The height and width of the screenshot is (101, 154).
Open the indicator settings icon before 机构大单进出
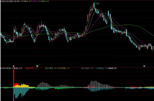pyautogui.click(x=1, y=68)
